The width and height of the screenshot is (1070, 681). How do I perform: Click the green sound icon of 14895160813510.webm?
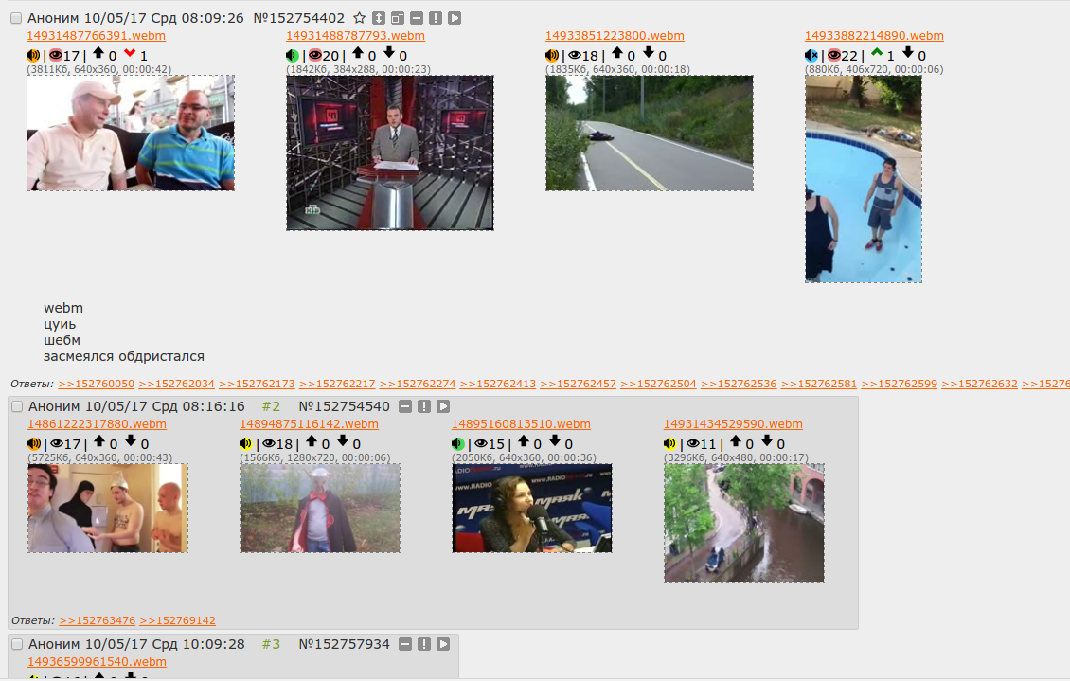[x=458, y=443]
